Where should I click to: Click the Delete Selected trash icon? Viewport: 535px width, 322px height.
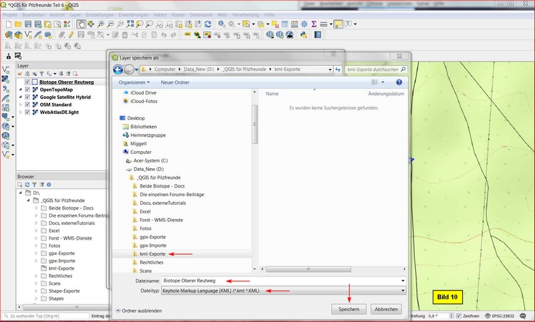(125, 35)
